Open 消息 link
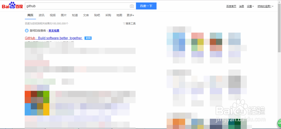The height and width of the screenshot is (129, 281). tap(242, 6)
